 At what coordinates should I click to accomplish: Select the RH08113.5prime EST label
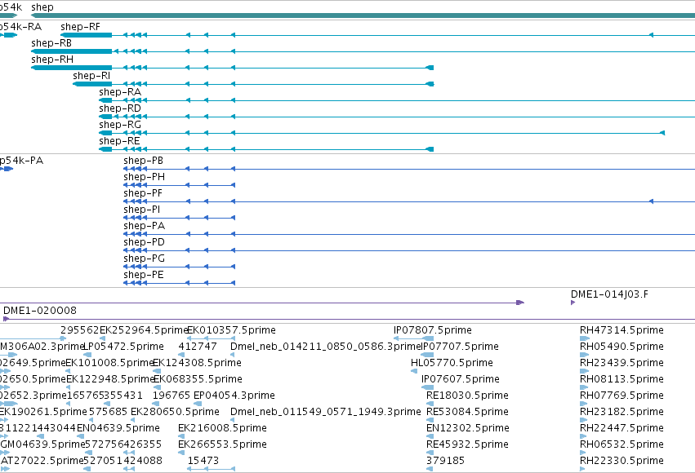point(621,380)
